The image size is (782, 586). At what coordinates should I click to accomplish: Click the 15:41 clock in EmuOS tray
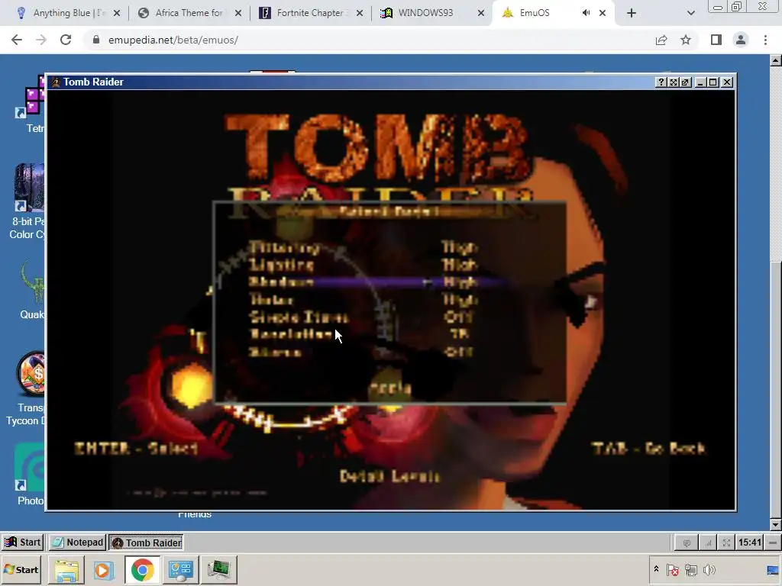[x=750, y=543]
